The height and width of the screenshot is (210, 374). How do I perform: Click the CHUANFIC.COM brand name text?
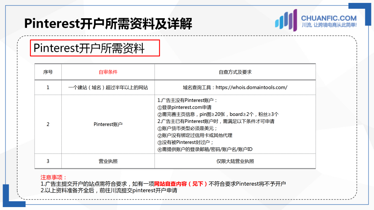coord(329,18)
